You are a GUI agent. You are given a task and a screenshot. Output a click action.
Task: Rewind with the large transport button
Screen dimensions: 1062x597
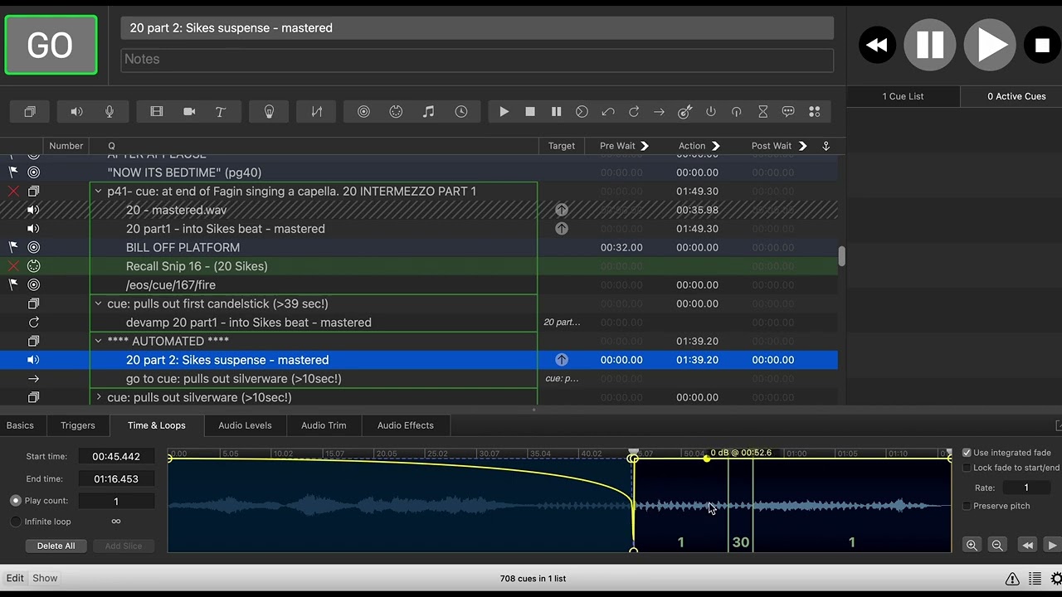click(877, 45)
